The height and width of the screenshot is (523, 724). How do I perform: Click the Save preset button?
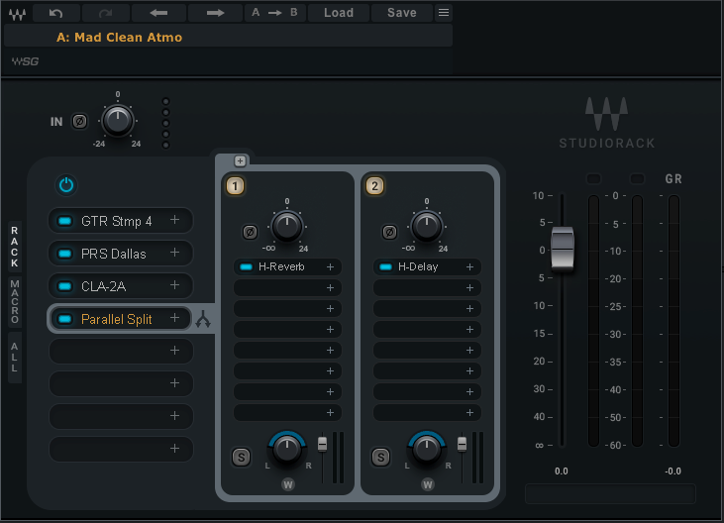pyautogui.click(x=402, y=13)
